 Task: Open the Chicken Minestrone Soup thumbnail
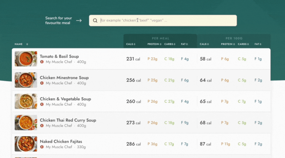click(26, 80)
